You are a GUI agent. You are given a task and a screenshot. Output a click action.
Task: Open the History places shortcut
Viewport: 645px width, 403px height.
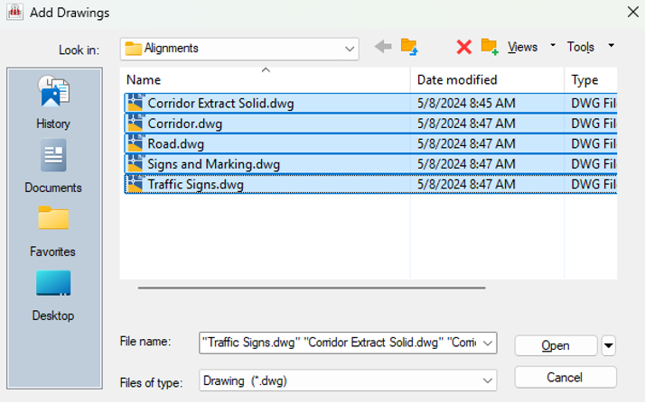click(53, 103)
